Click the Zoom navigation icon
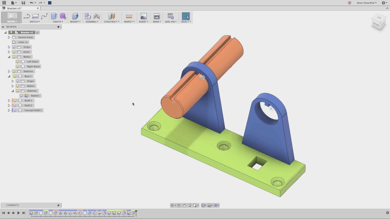The height and width of the screenshot is (219, 390). click(x=189, y=205)
